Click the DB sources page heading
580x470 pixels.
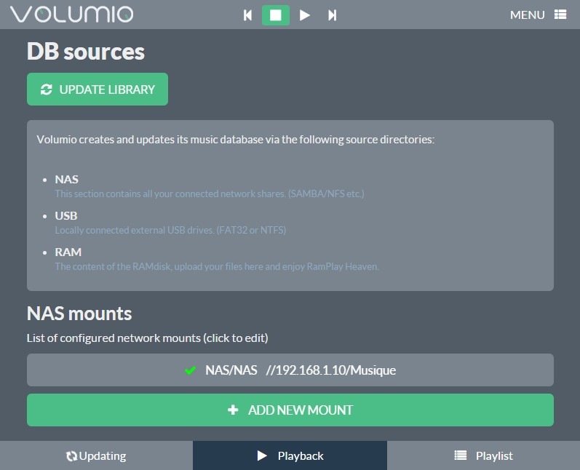click(x=85, y=52)
